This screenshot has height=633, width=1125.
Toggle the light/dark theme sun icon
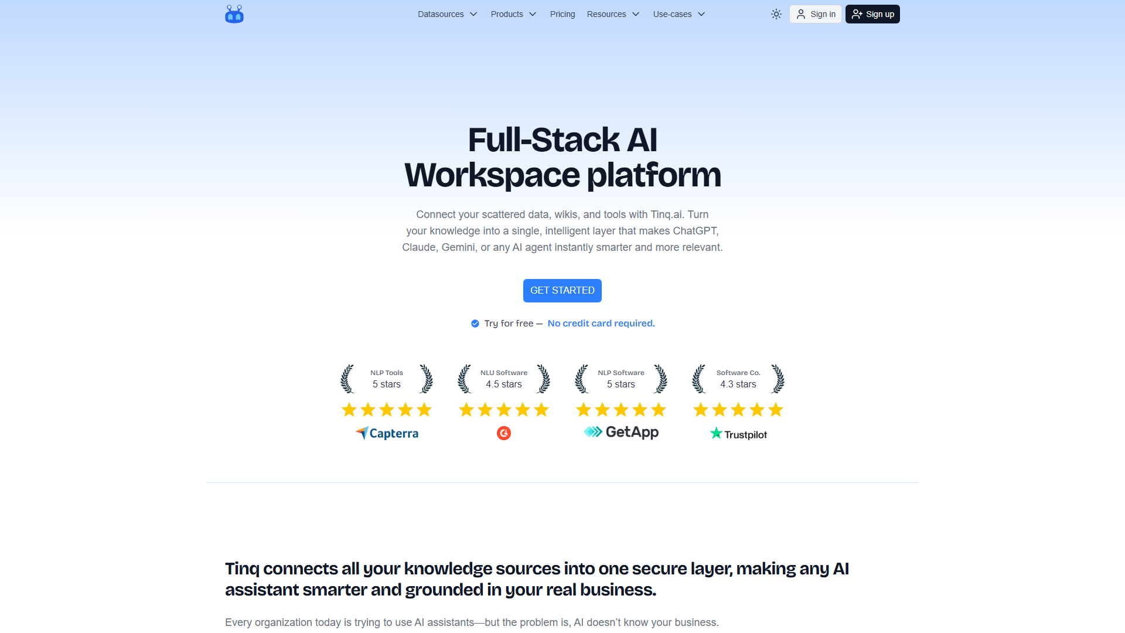point(776,14)
